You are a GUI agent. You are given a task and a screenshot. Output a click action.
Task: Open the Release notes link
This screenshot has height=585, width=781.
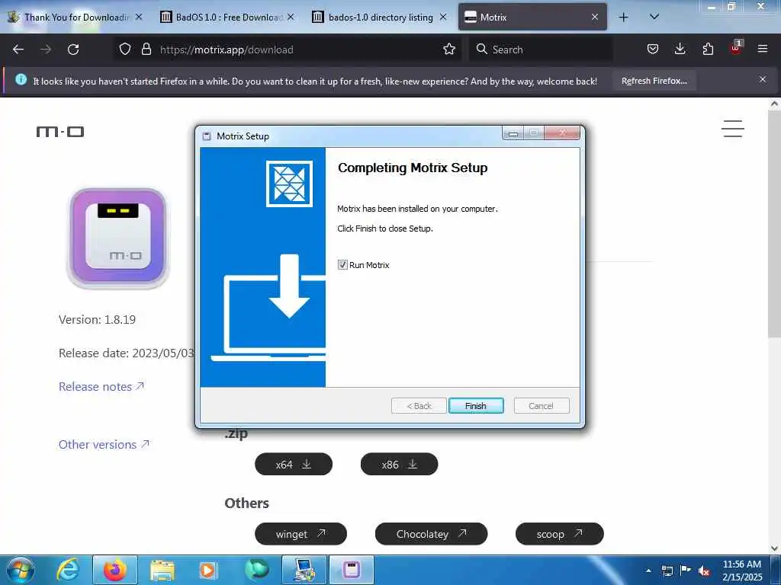101,386
